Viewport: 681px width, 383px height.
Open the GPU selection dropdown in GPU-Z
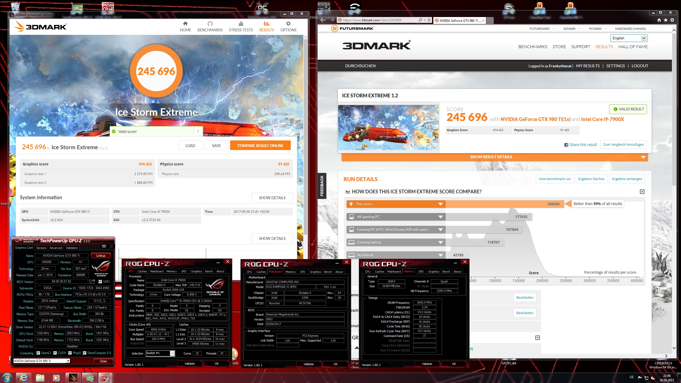click(x=68, y=361)
